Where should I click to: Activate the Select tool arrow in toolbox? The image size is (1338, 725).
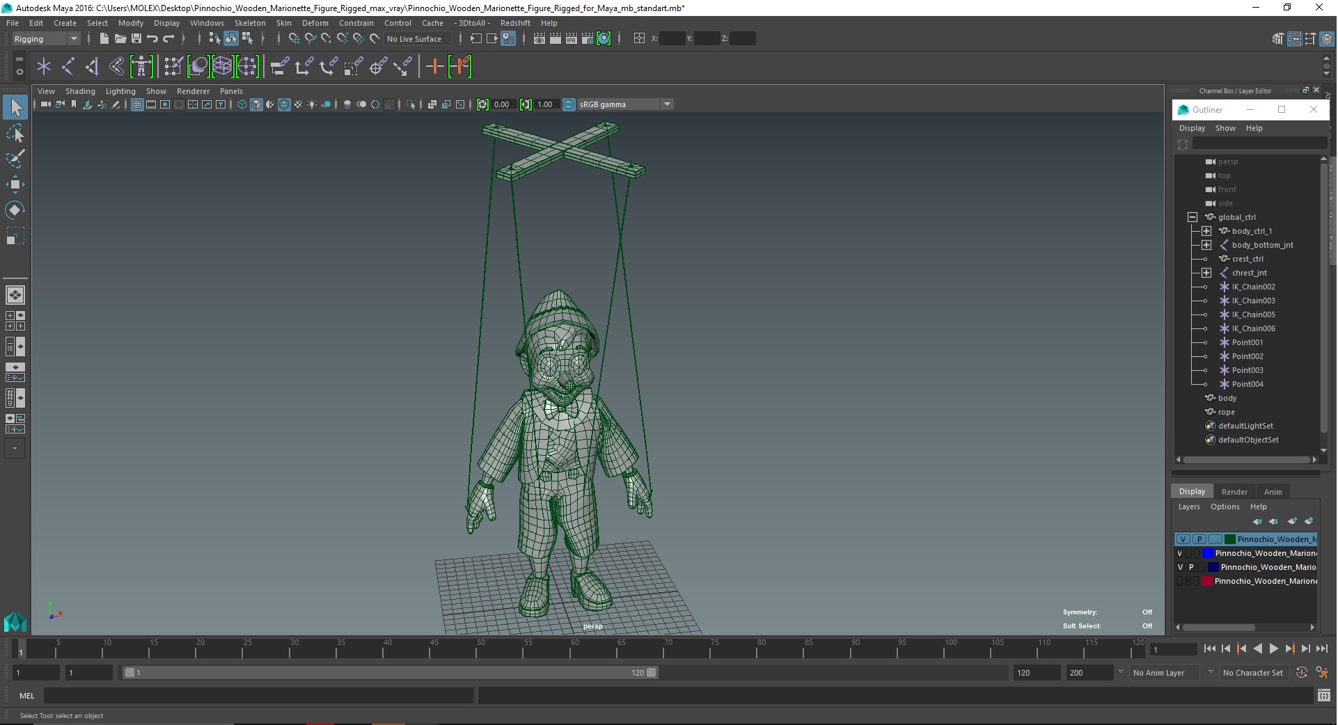pos(15,107)
